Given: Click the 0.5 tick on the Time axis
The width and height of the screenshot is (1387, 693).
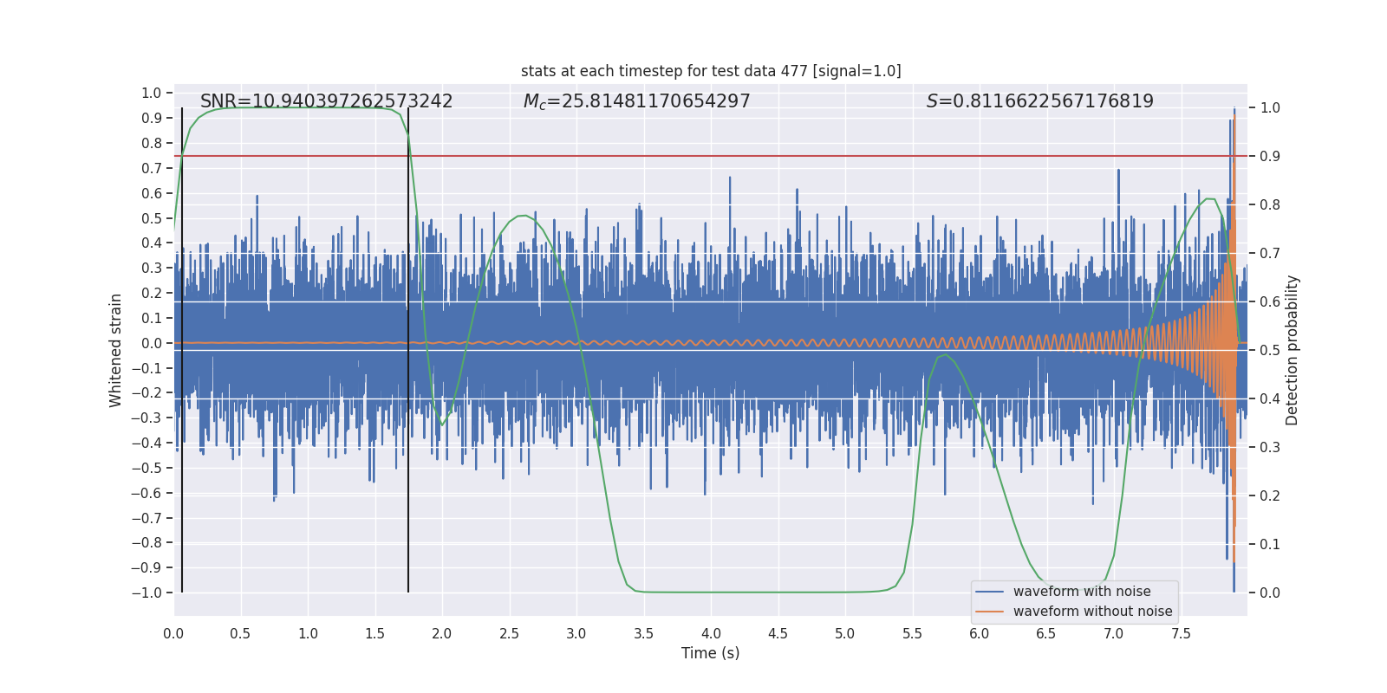Looking at the screenshot, I should (241, 633).
